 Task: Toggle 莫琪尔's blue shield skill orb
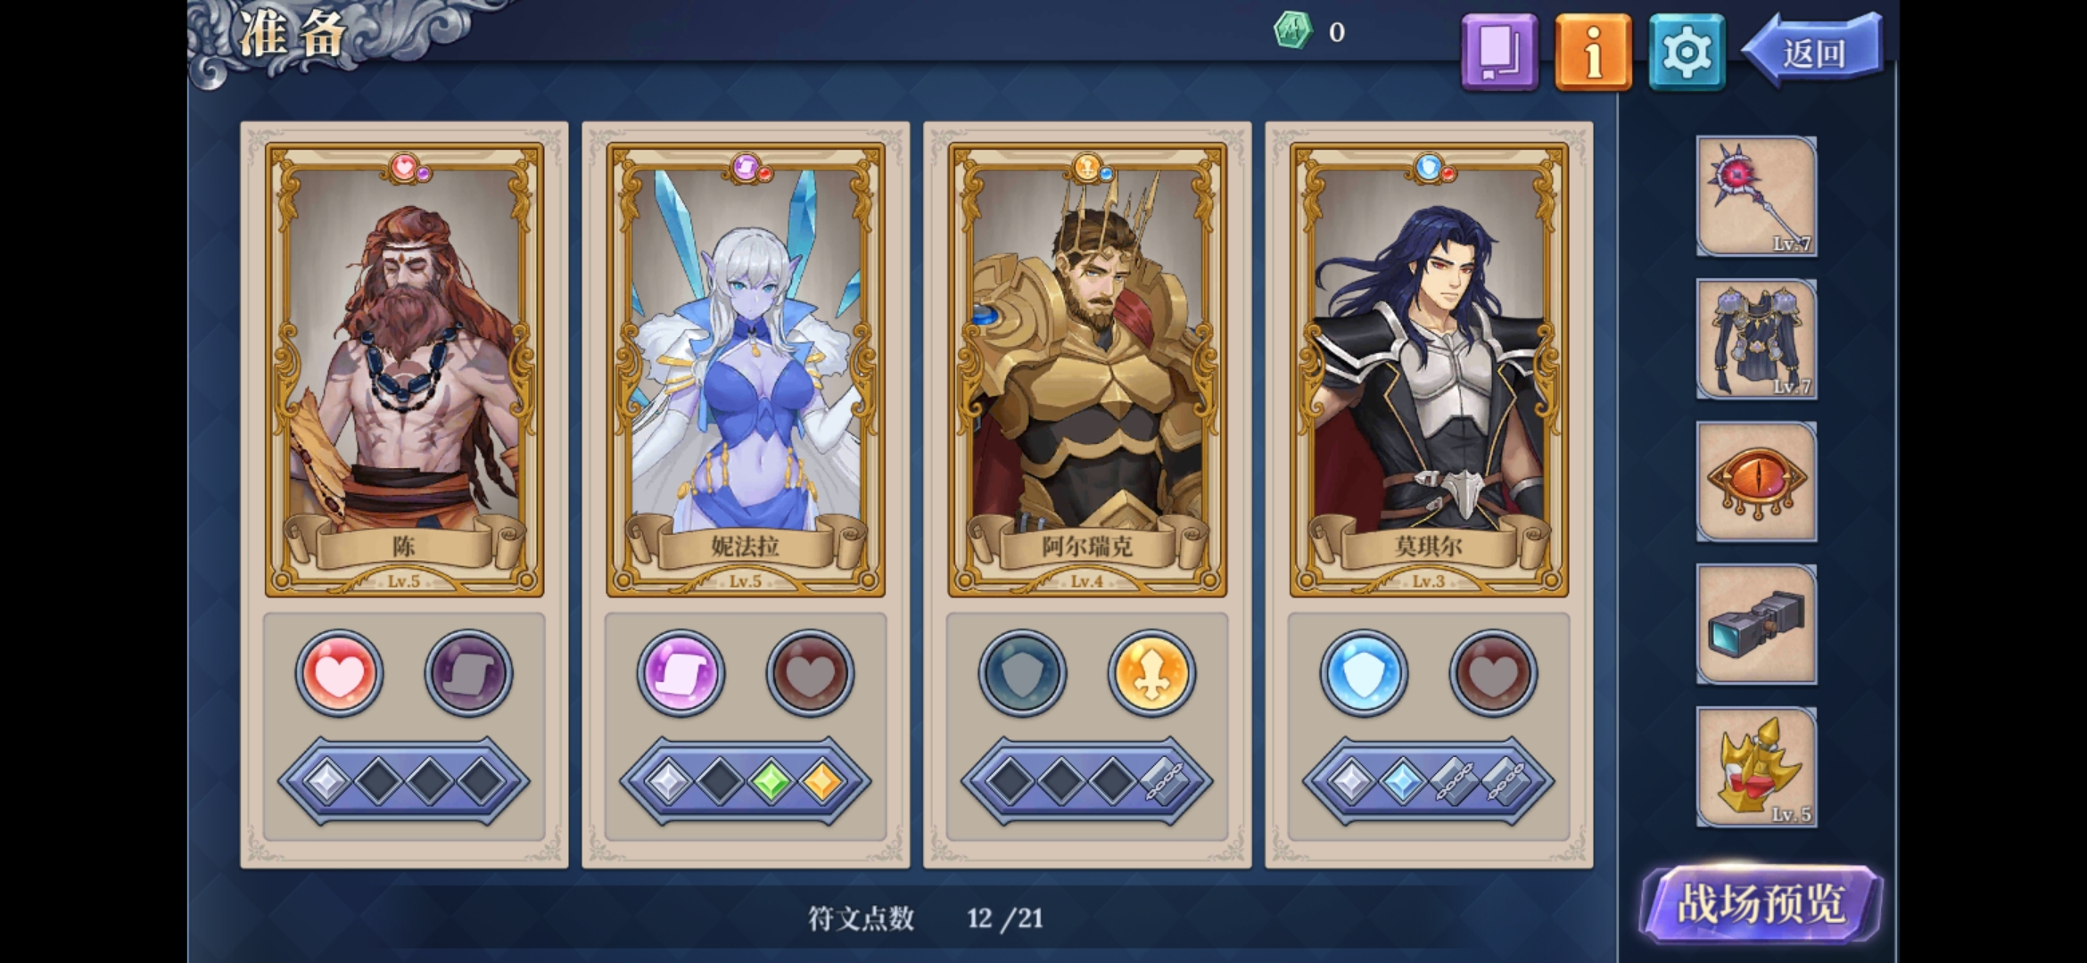1364,673
